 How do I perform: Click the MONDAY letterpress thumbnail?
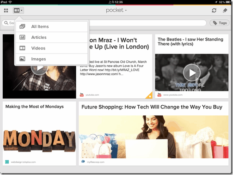point(39,141)
